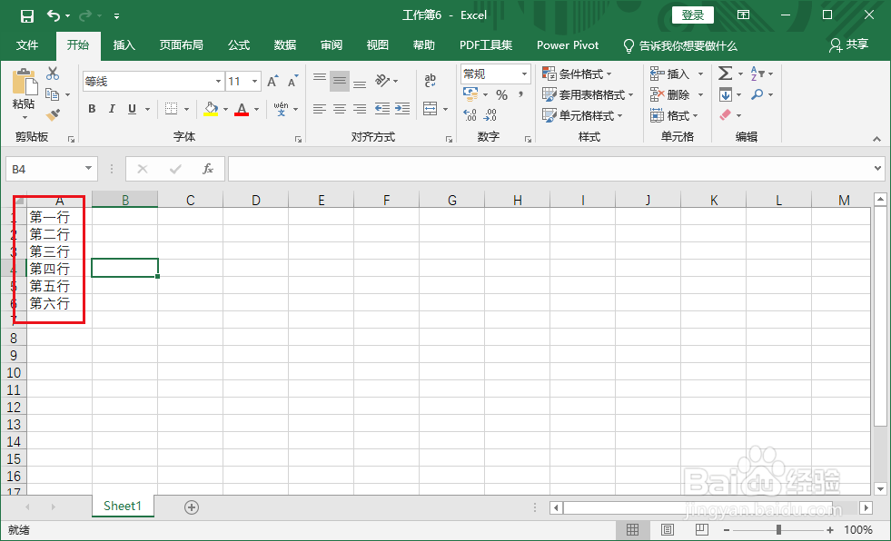Align text to the left

pyautogui.click(x=320, y=108)
